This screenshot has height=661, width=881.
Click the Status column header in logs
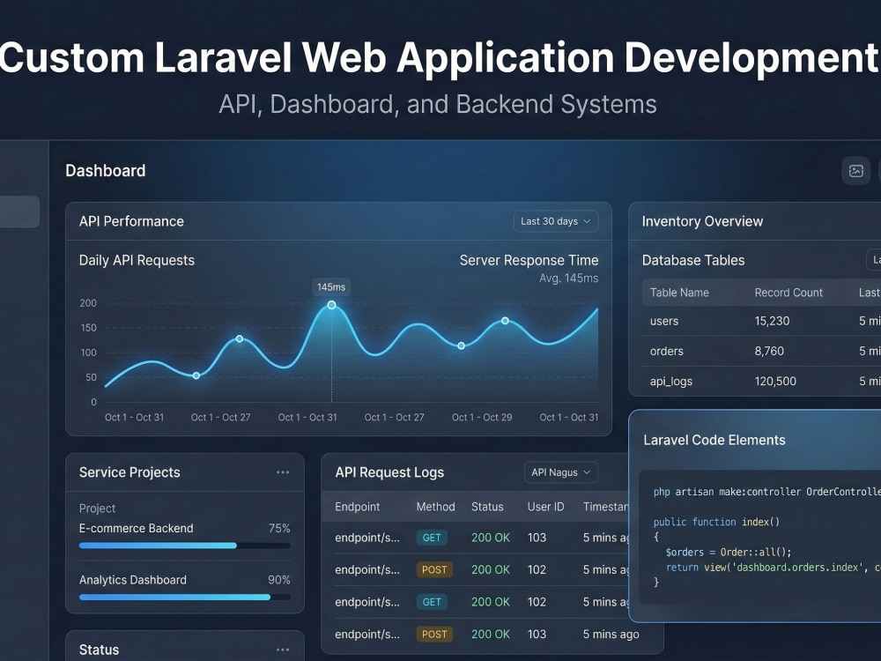(x=487, y=507)
